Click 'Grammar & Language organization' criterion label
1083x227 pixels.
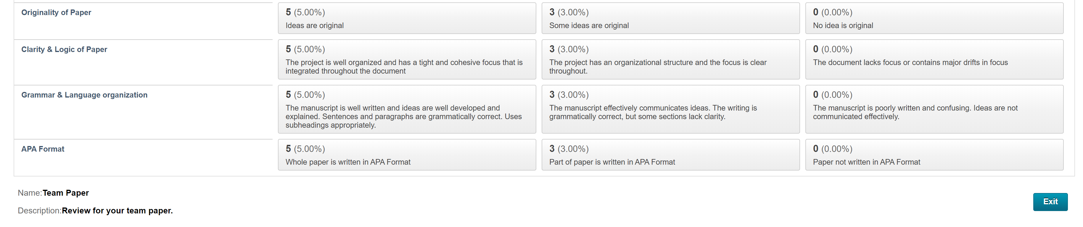(x=85, y=95)
